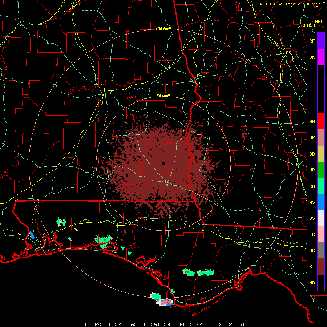The image size is (327, 327).
Task: Click the RA legend label
Action: 312,186
